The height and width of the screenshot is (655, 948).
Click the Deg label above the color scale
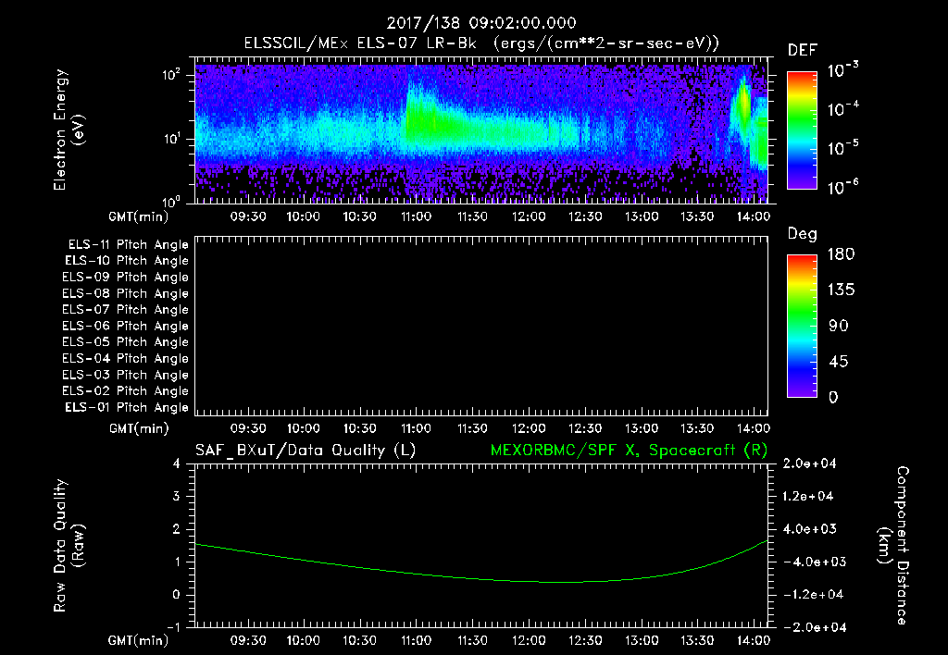(803, 234)
